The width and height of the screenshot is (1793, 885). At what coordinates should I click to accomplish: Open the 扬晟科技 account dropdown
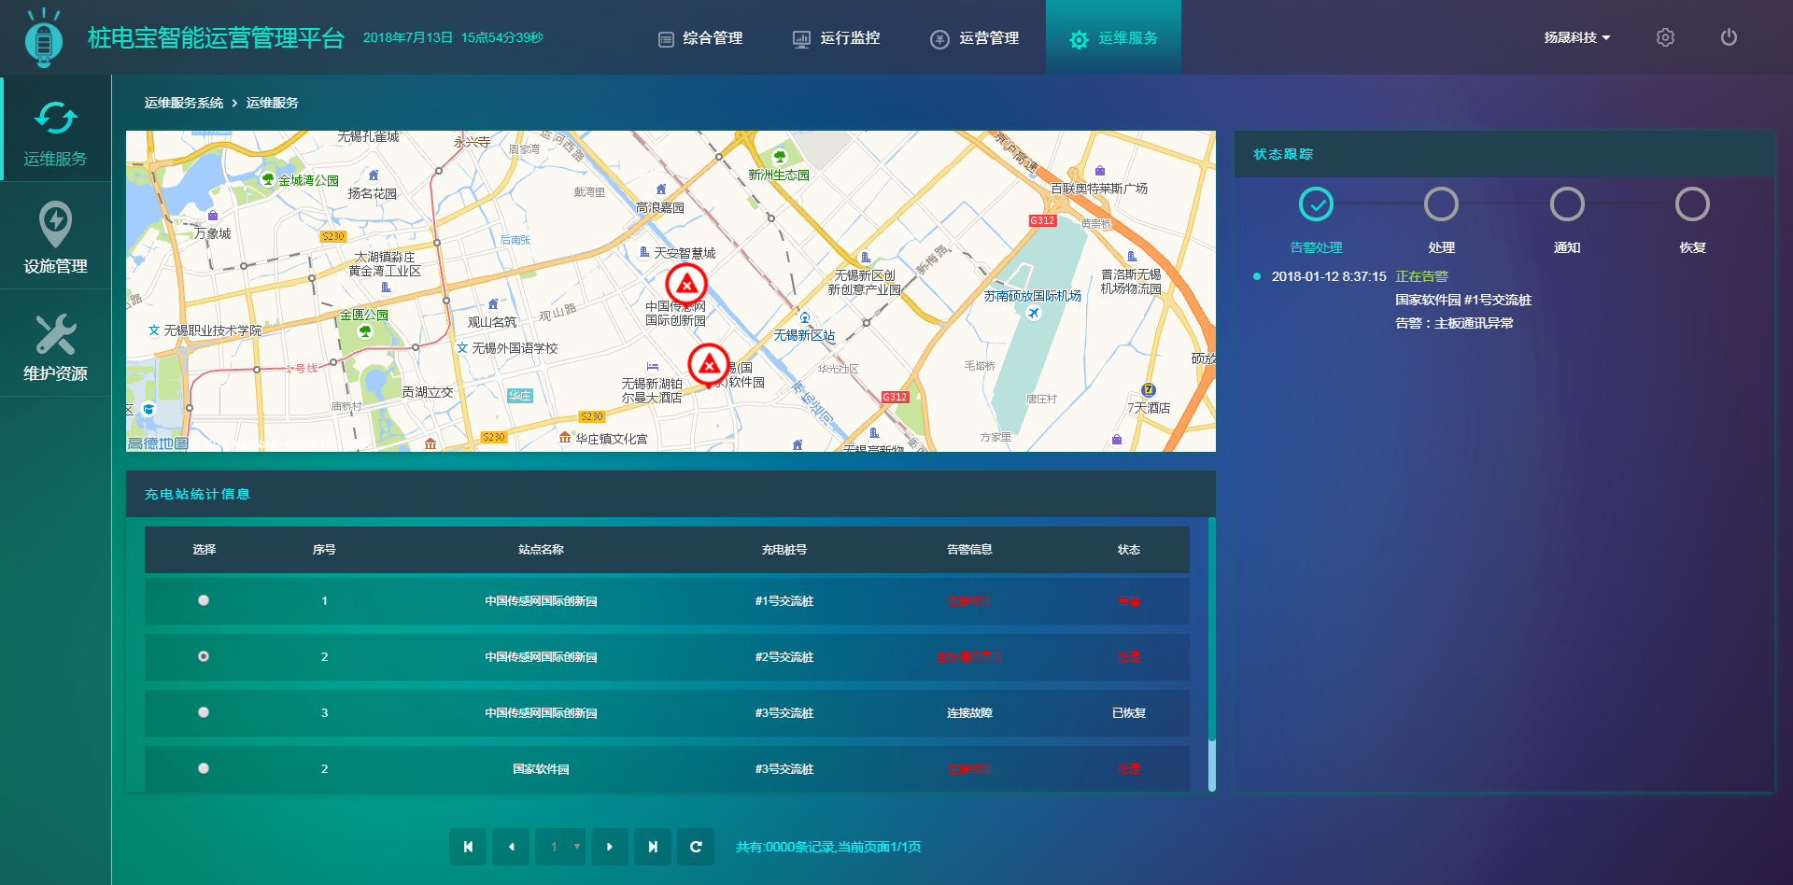tap(1576, 37)
